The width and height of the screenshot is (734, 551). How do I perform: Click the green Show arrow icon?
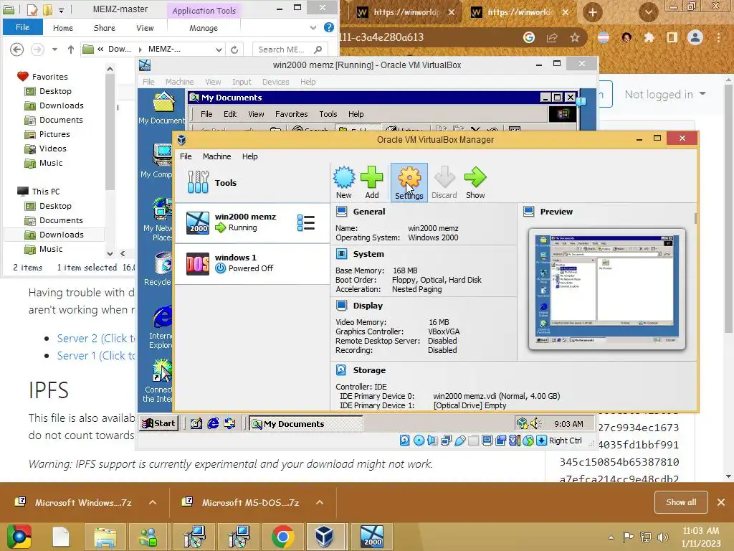tap(475, 183)
